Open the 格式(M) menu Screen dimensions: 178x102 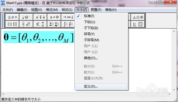coord(52,10)
